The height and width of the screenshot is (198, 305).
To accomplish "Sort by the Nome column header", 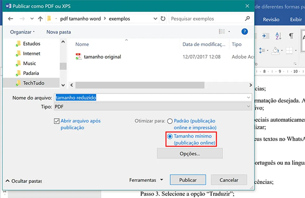I will pos(82,44).
